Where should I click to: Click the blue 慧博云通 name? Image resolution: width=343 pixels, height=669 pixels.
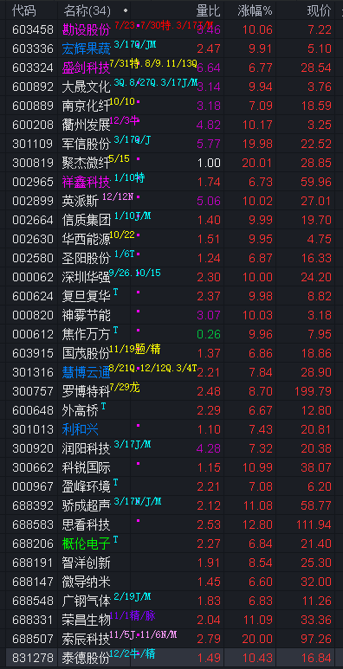87,372
